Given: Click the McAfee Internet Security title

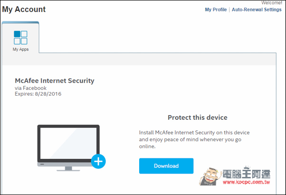Looking at the screenshot, I should 55,80.
